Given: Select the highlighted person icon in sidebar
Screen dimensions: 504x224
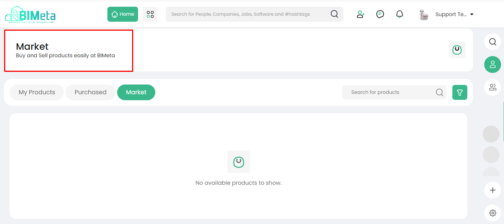Looking at the screenshot, I should pyautogui.click(x=492, y=64).
